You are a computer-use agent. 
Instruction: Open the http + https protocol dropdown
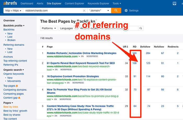13,11
